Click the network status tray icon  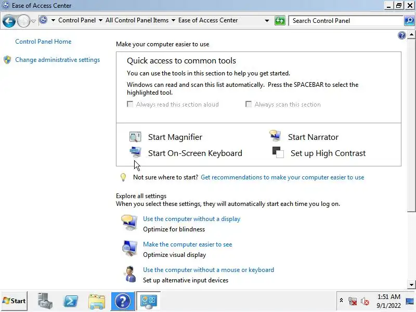pos(353,301)
